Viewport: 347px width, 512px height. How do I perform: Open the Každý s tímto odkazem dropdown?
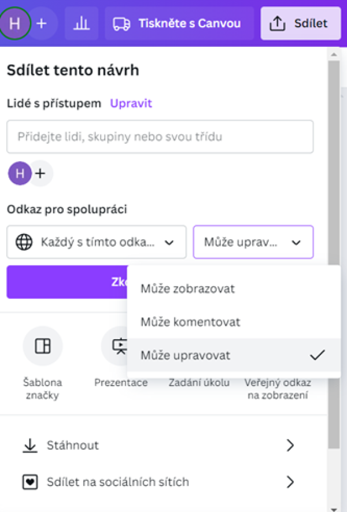coord(97,242)
